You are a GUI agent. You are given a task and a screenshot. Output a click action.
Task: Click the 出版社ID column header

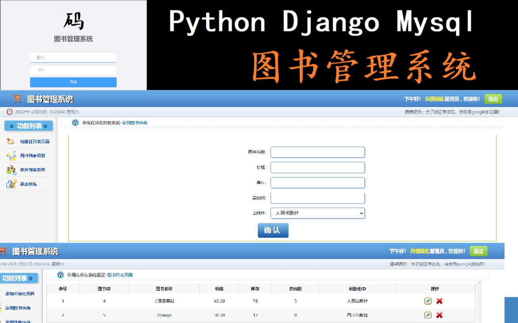(x=357, y=289)
